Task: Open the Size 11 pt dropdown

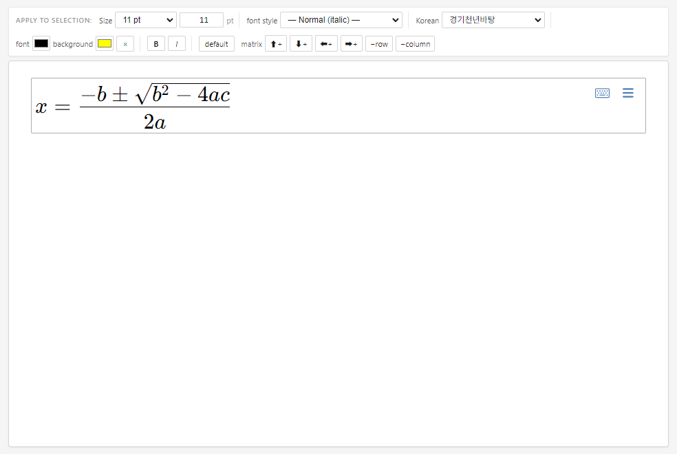Action: pos(146,20)
